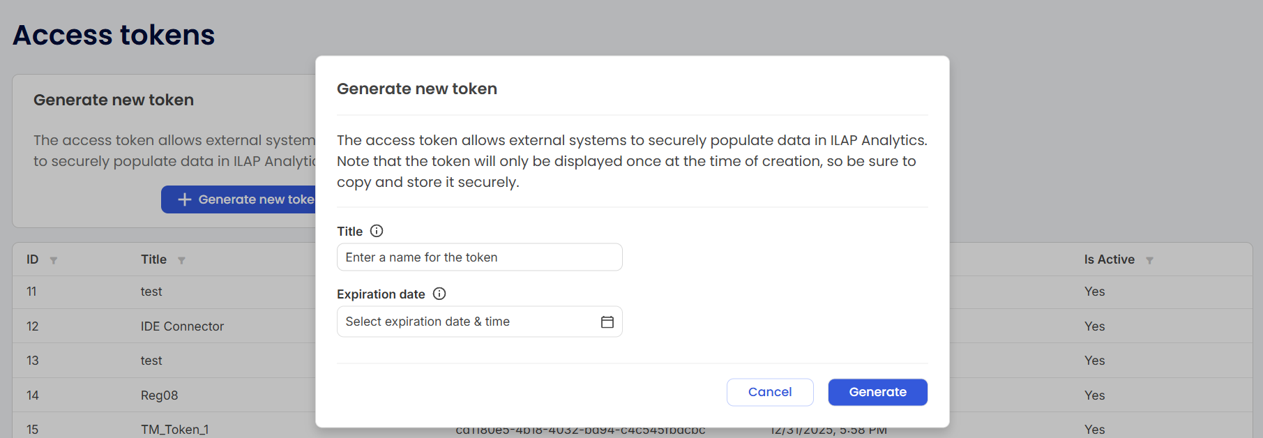Screen dimensions: 1263x438
Task: Click the Cancel button to dismiss dialog
Action: 770,392
